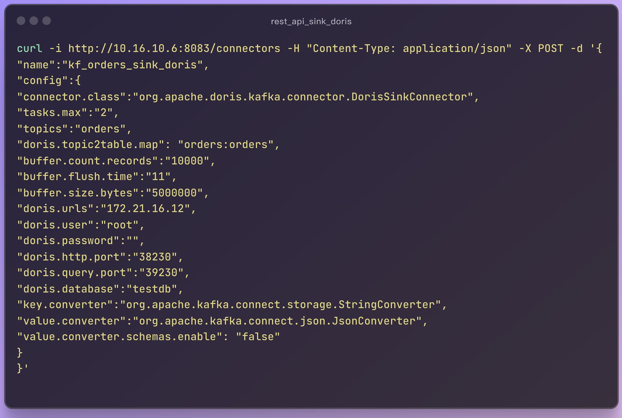Click the green curl command word

pyautogui.click(x=30, y=48)
